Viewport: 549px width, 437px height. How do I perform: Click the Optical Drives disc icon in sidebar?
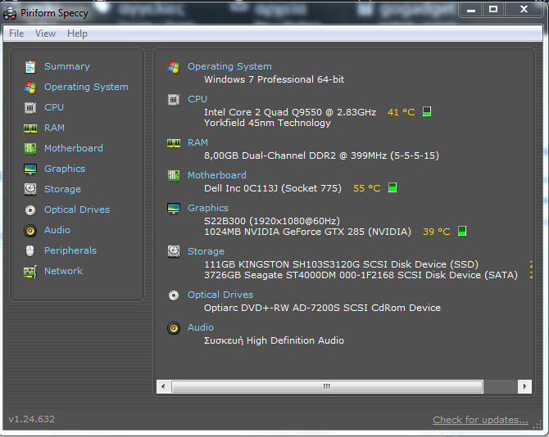click(x=30, y=210)
